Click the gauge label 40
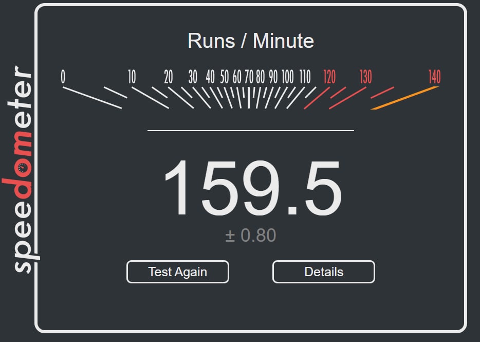The width and height of the screenshot is (480, 342). (x=210, y=77)
